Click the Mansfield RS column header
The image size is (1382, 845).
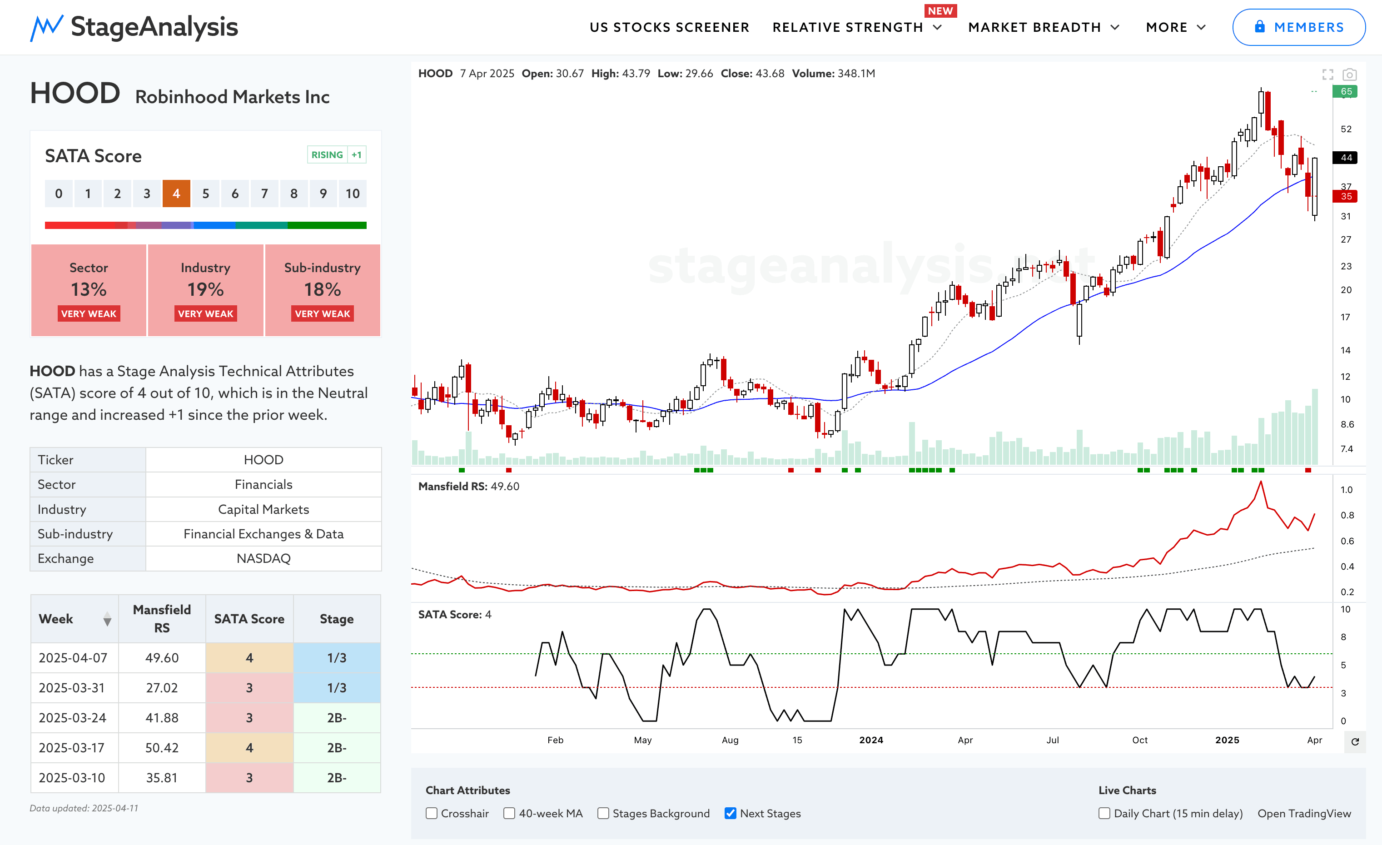pyautogui.click(x=162, y=619)
